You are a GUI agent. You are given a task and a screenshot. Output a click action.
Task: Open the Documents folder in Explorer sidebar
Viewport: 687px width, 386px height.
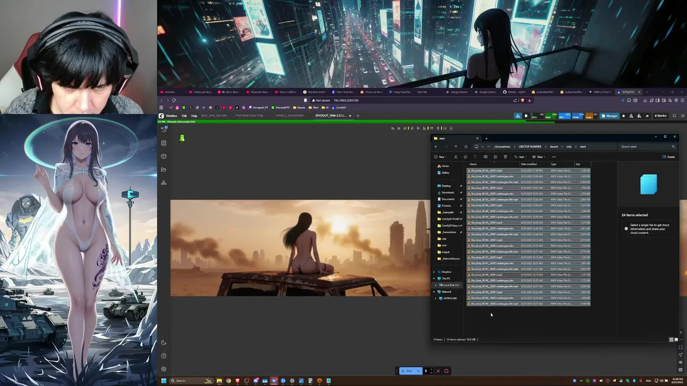point(448,199)
